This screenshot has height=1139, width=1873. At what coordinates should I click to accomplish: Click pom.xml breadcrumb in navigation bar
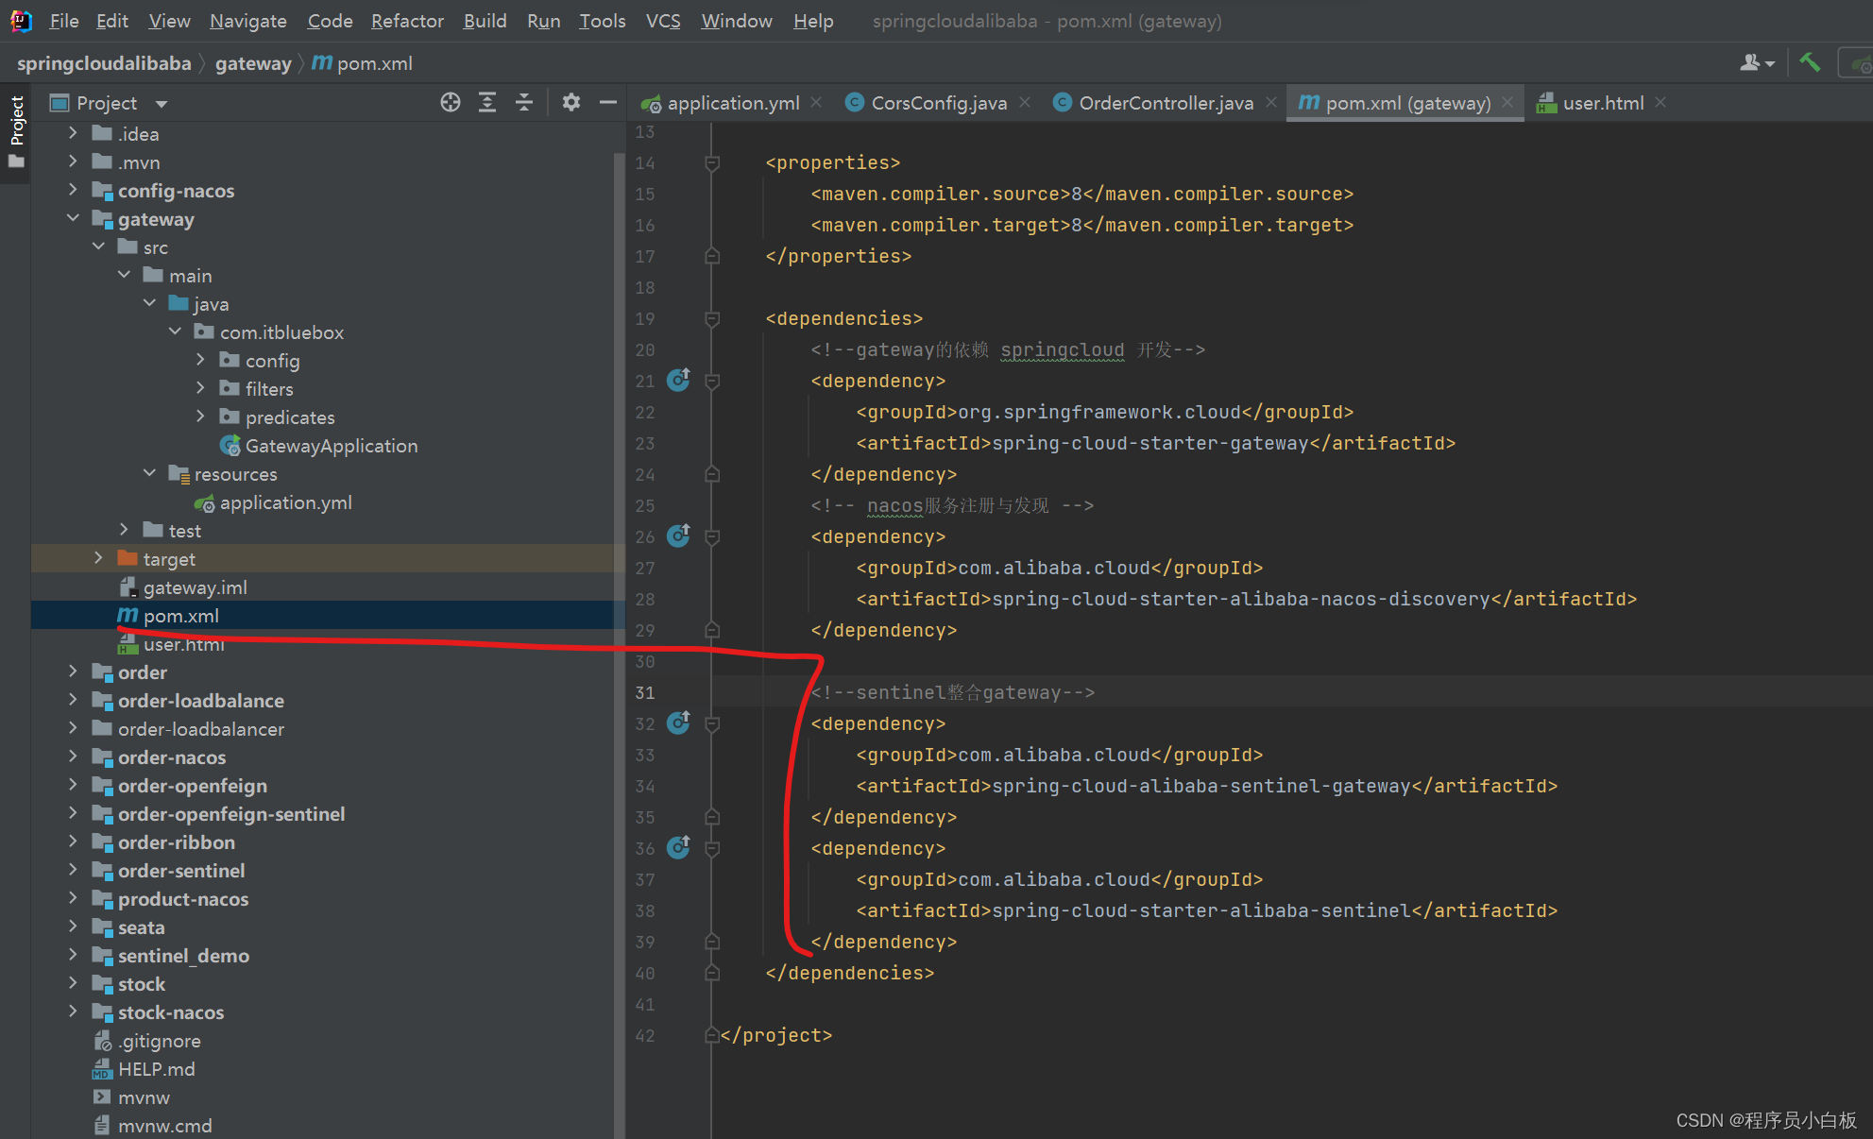[x=363, y=63]
